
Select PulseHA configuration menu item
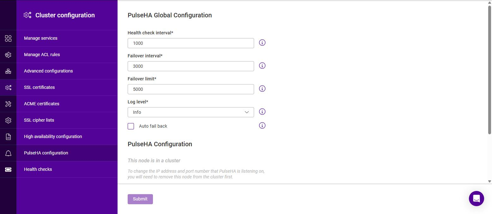67,153
